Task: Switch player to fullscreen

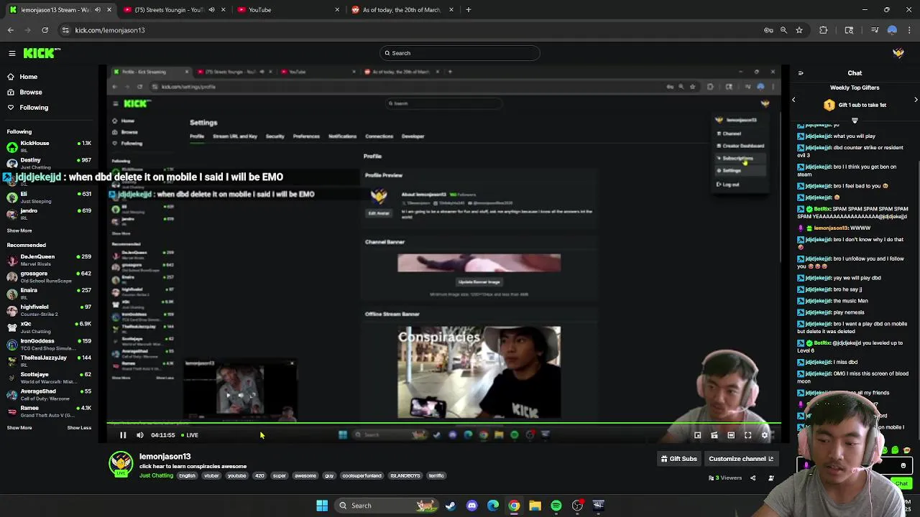Action: [747, 434]
